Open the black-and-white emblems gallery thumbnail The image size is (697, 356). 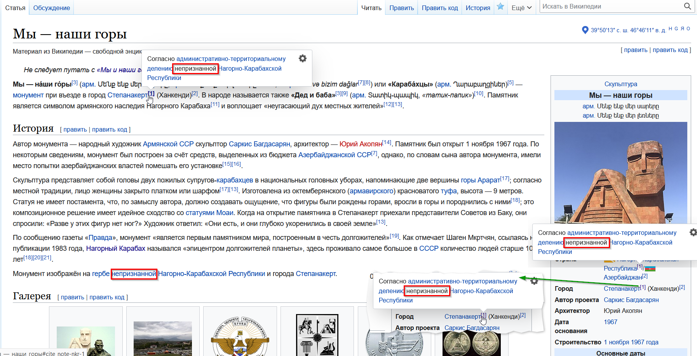click(317, 335)
